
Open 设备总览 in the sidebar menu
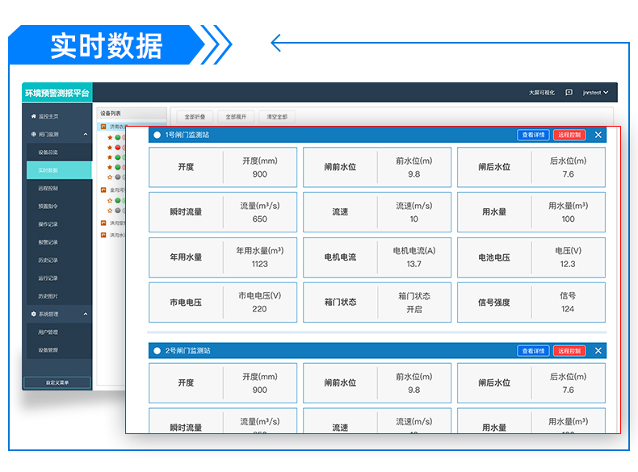point(48,152)
